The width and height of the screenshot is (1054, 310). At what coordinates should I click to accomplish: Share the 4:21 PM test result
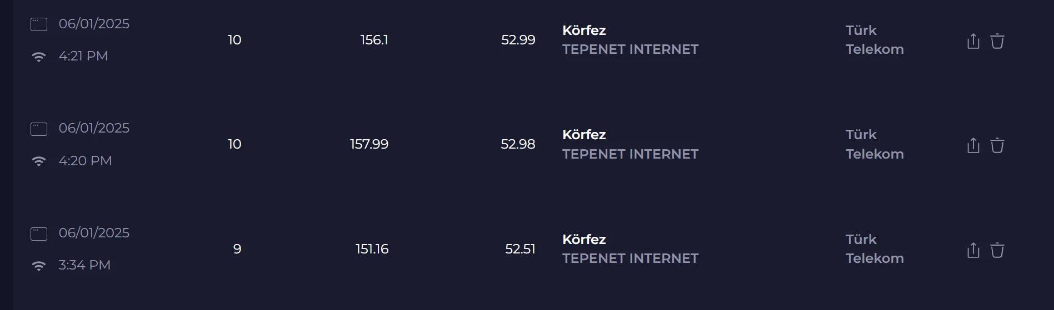973,41
